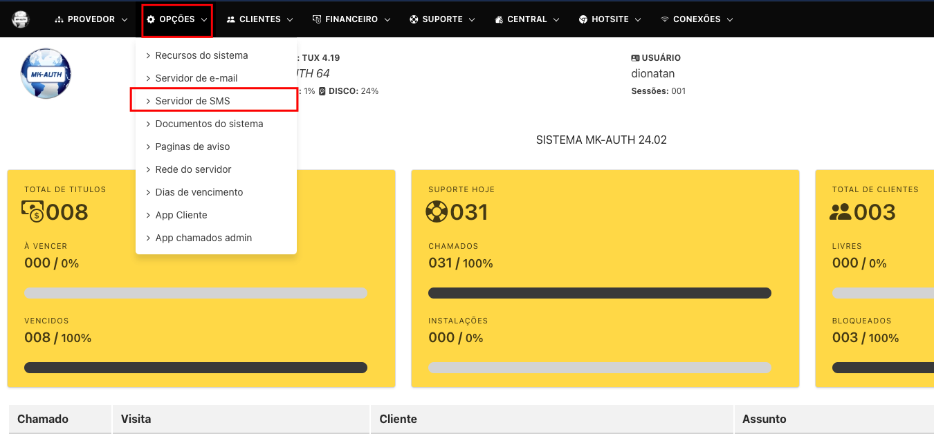Open Servidor de e-mail option
This screenshot has width=934, height=434.
pos(196,78)
